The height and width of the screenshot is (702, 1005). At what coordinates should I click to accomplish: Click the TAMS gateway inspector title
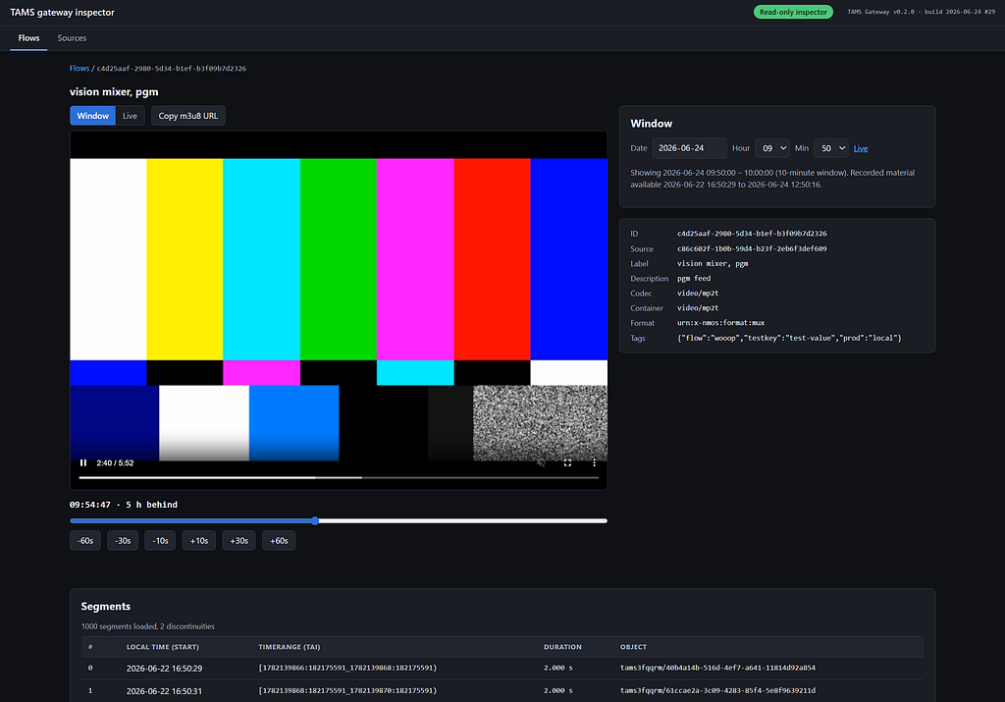pyautogui.click(x=62, y=12)
